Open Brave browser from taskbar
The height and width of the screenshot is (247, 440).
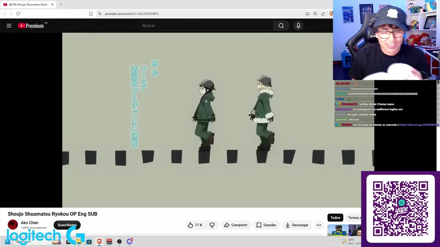tap(99, 242)
